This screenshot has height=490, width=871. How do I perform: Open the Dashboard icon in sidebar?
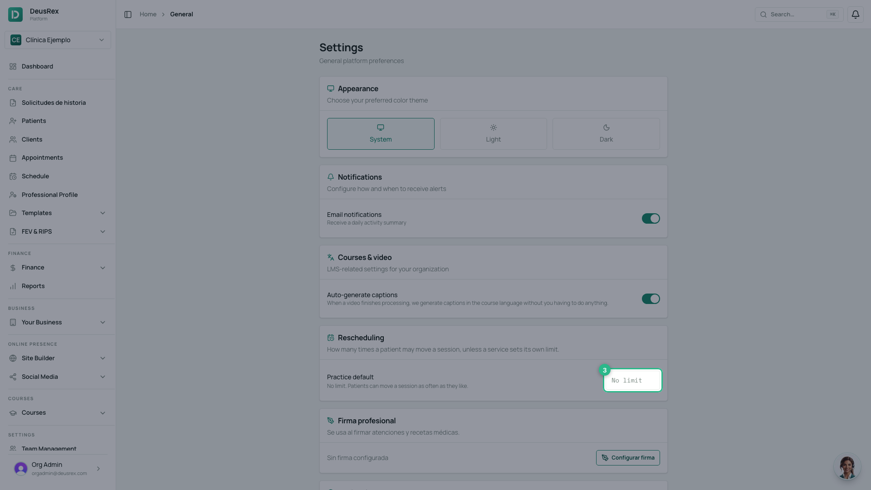(13, 67)
